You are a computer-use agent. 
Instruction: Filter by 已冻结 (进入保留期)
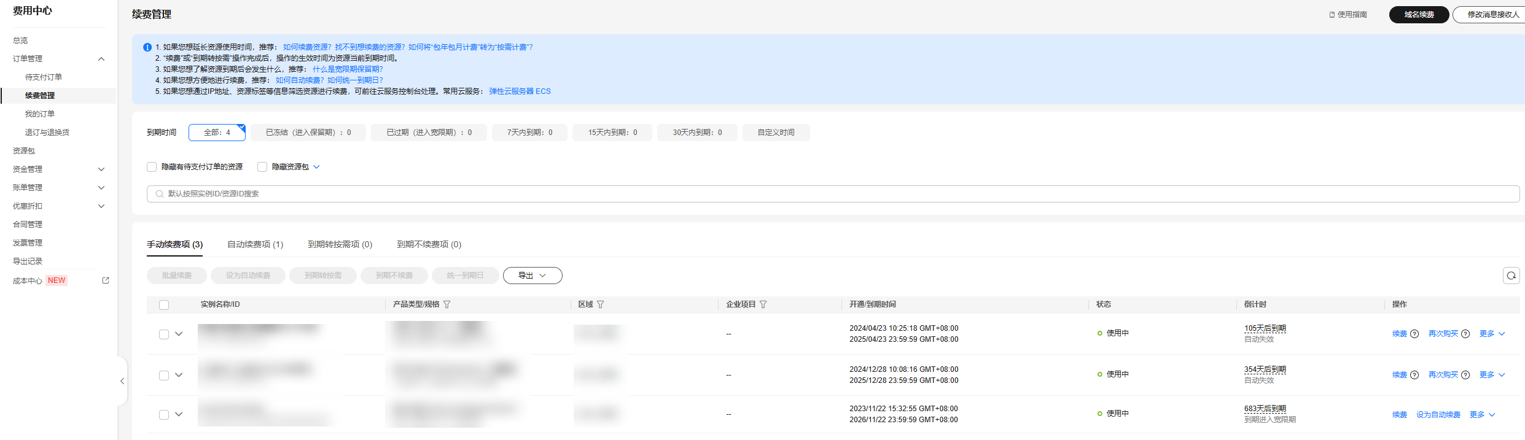308,133
